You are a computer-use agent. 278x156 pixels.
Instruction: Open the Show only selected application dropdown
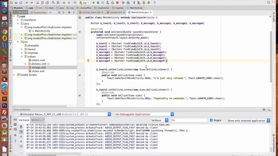pos(248,120)
